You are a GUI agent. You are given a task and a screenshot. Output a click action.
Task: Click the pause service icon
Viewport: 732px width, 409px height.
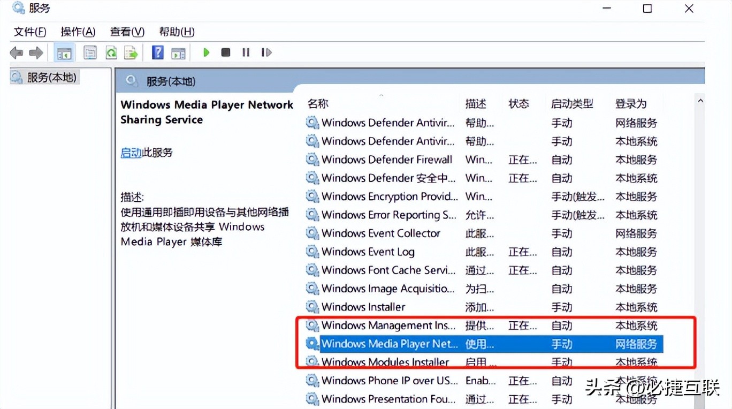(246, 52)
